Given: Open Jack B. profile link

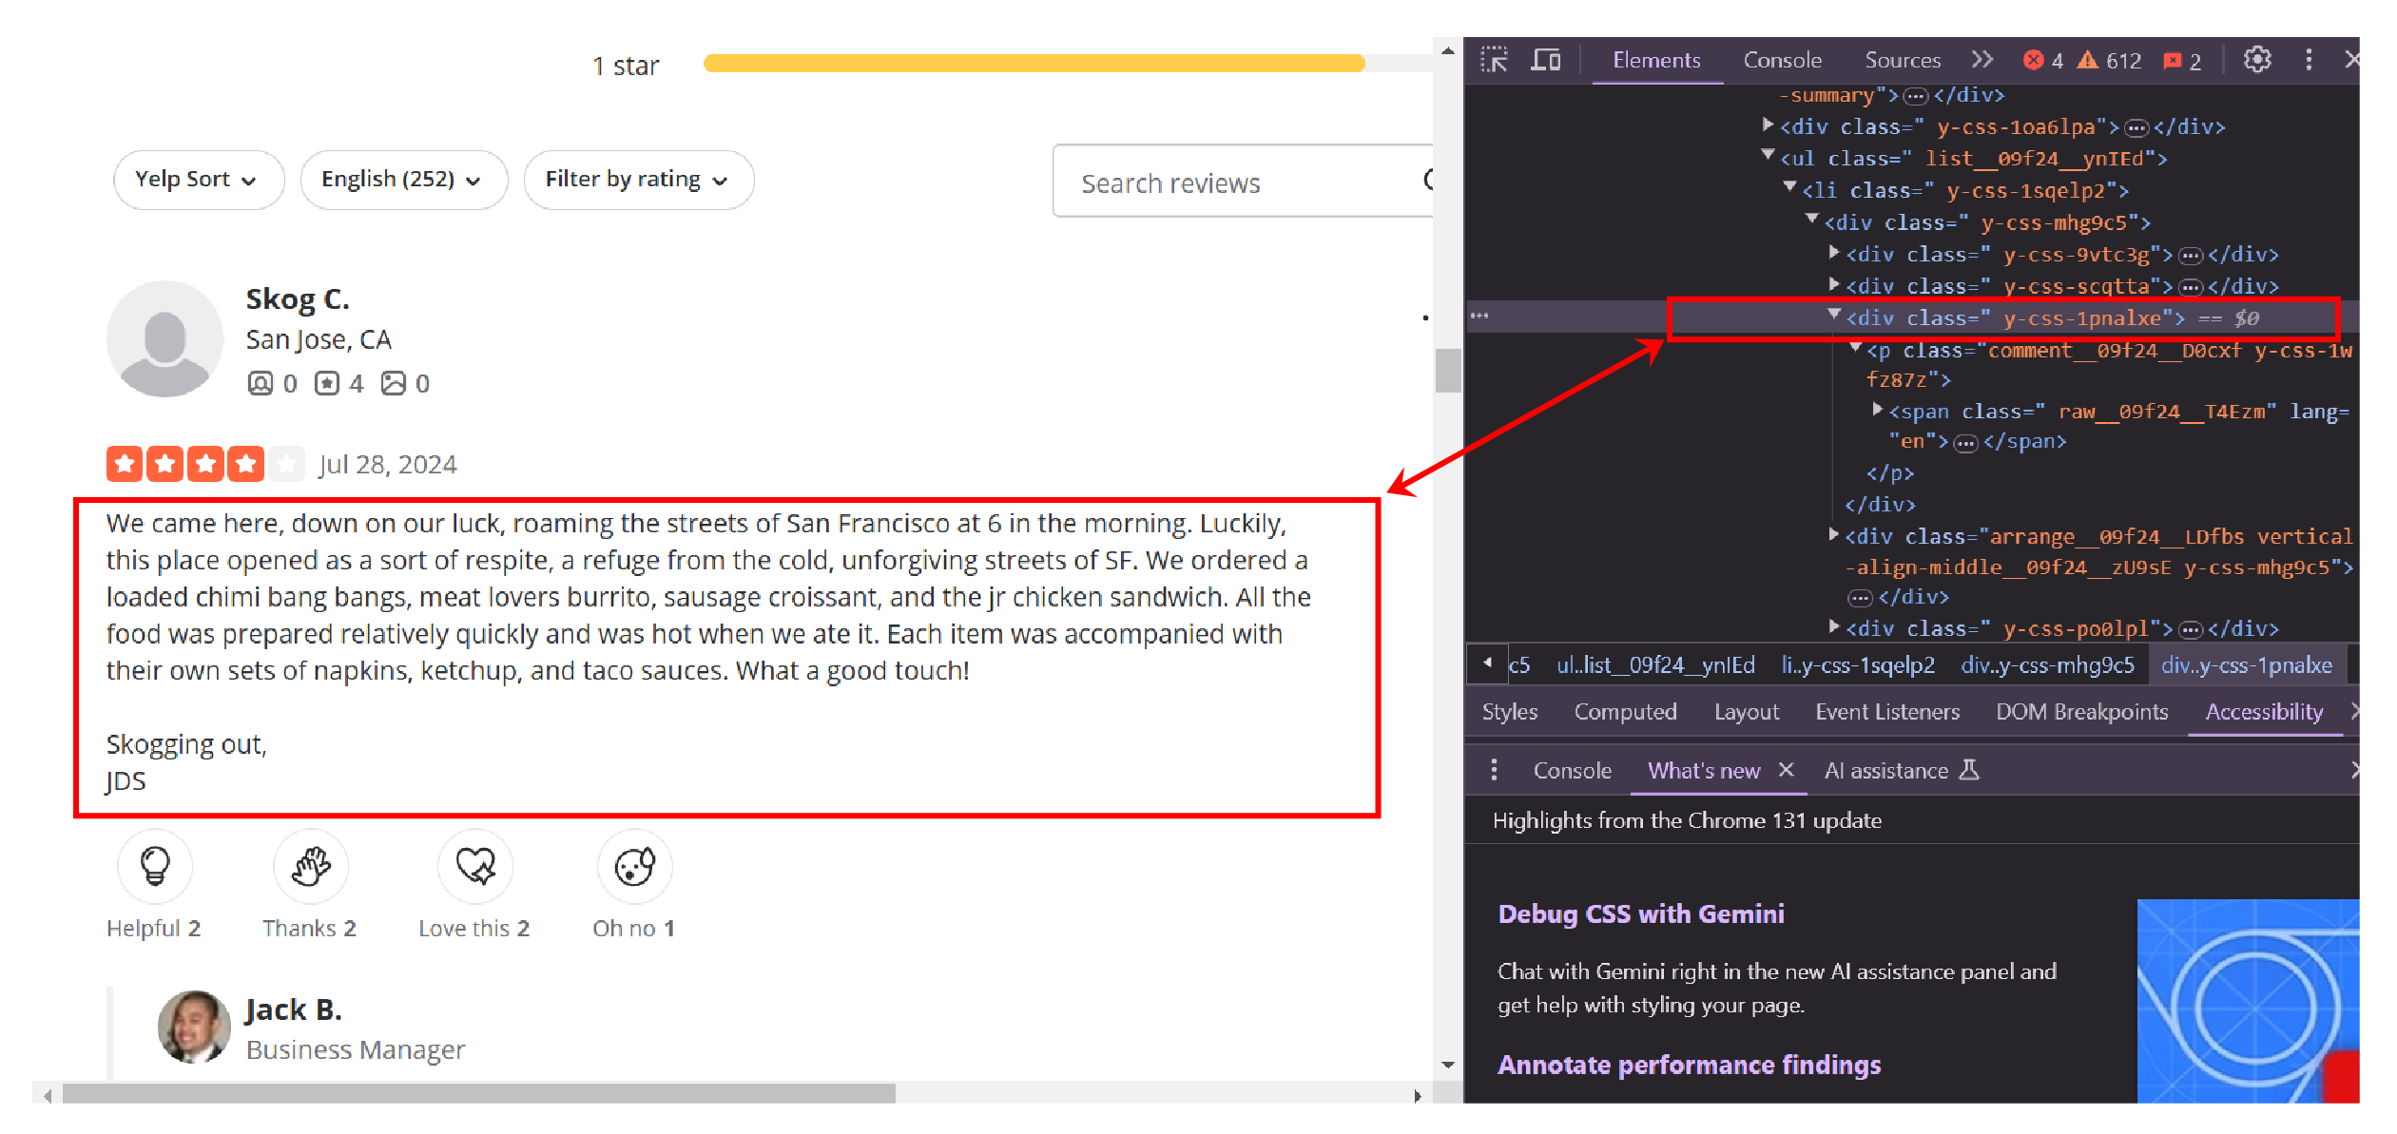Looking at the screenshot, I should pos(293,1009).
